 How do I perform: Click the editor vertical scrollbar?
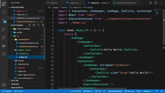(164, 27)
